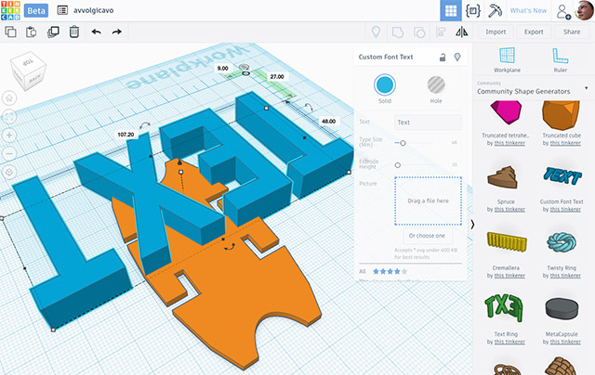Delete selection with the trash icon
Viewport: 595px width, 375px height.
(x=73, y=32)
